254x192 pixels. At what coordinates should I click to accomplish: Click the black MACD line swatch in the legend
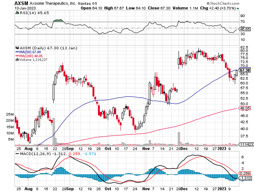tap(17, 154)
